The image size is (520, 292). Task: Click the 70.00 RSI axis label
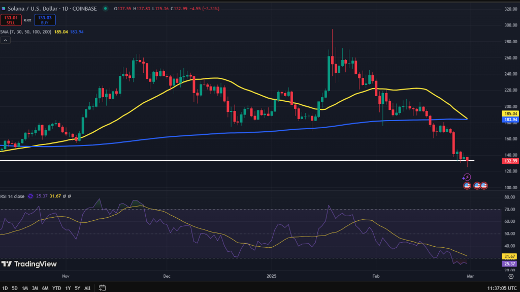(510, 209)
